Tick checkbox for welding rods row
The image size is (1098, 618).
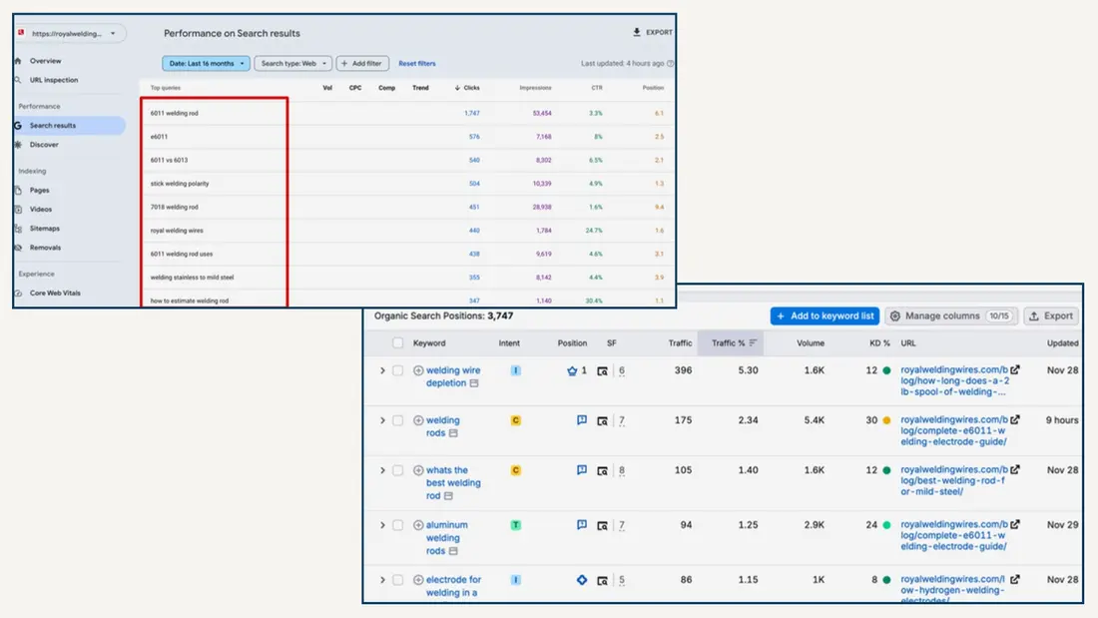[397, 420]
